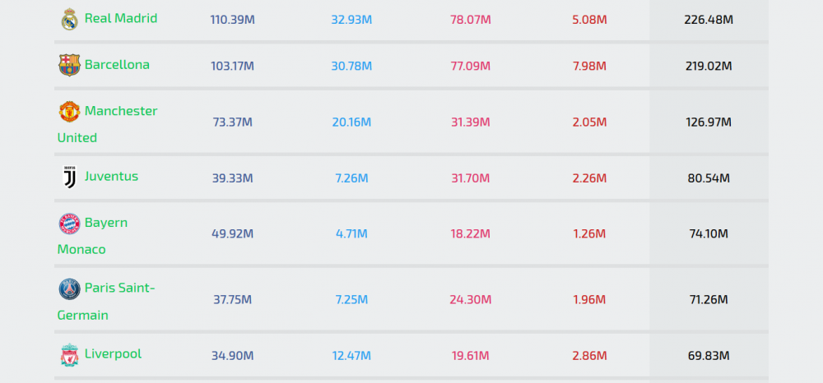This screenshot has width=823, height=383.
Task: Select Manchester United value 31.39M
Action: tap(470, 122)
